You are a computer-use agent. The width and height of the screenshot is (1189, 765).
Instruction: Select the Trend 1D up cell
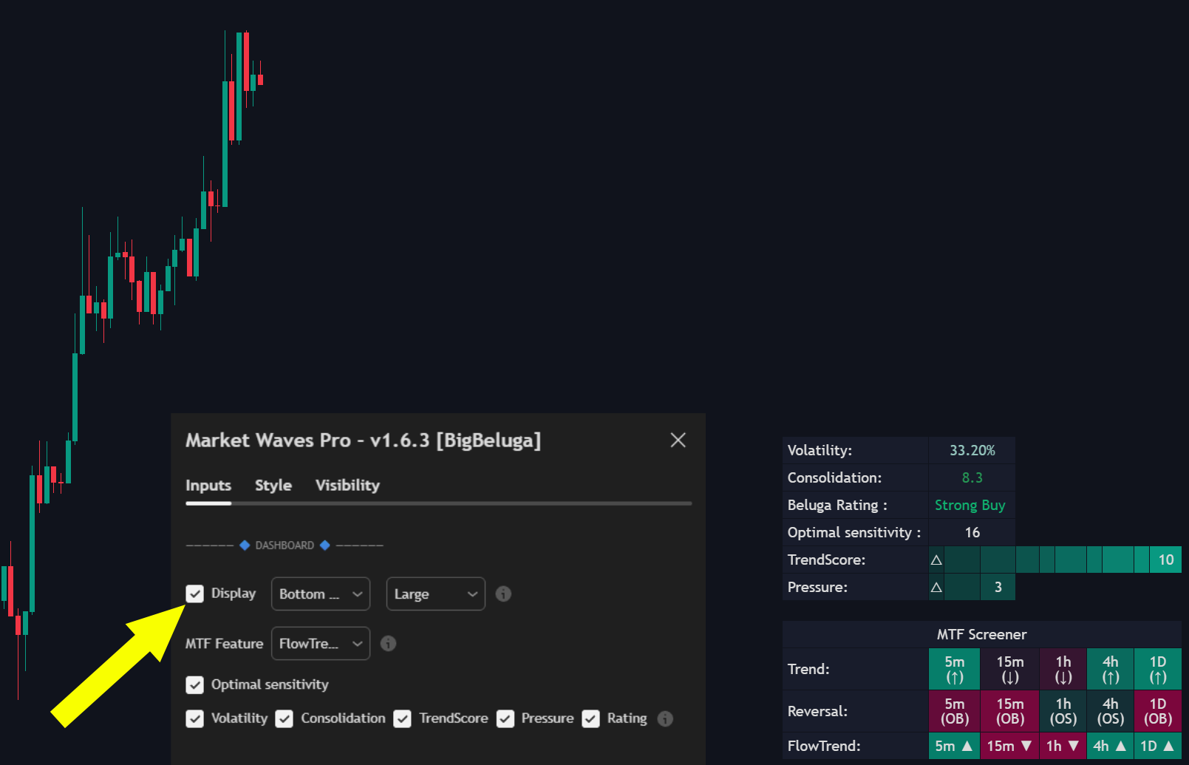tap(1158, 669)
